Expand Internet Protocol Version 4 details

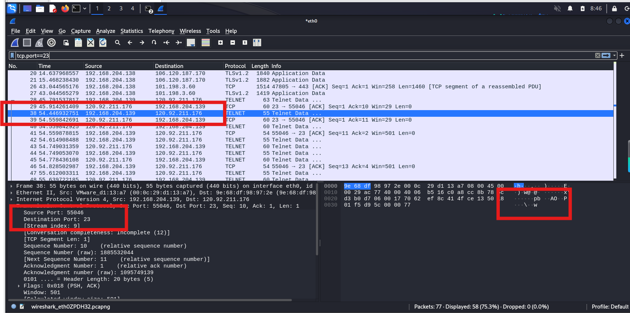(12, 199)
